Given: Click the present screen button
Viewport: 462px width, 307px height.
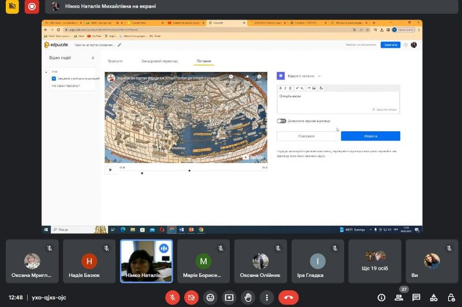Looking at the screenshot, I should 229,298.
